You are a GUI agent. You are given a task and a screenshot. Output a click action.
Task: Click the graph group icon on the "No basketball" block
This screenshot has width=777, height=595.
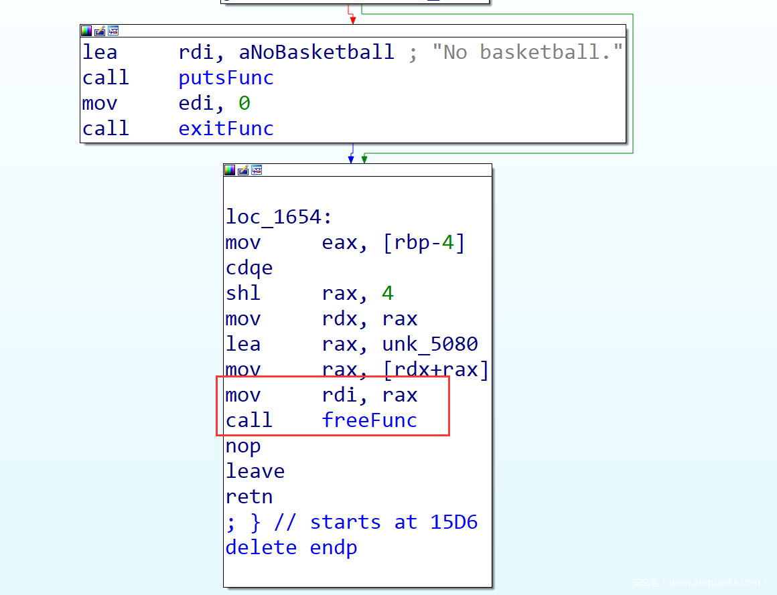point(113,31)
